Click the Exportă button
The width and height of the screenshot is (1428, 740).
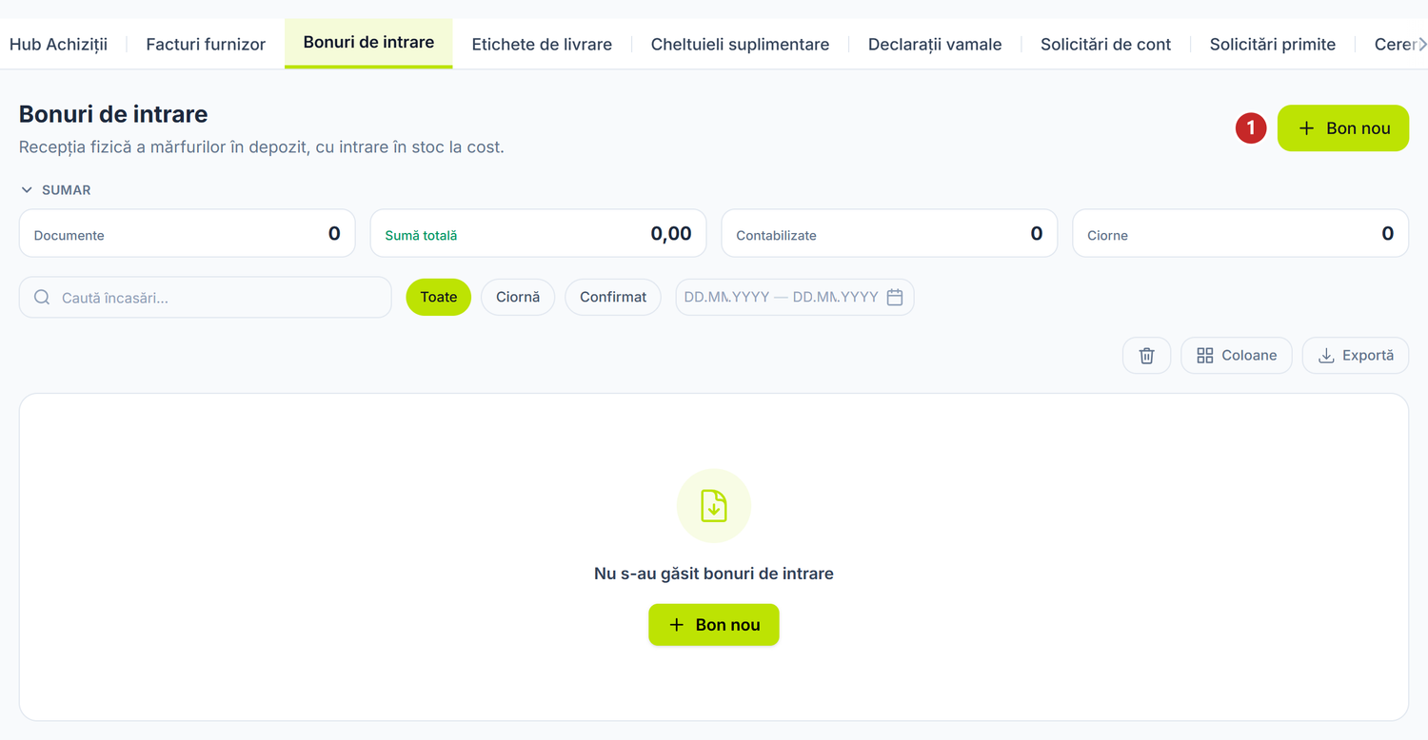[x=1355, y=356]
